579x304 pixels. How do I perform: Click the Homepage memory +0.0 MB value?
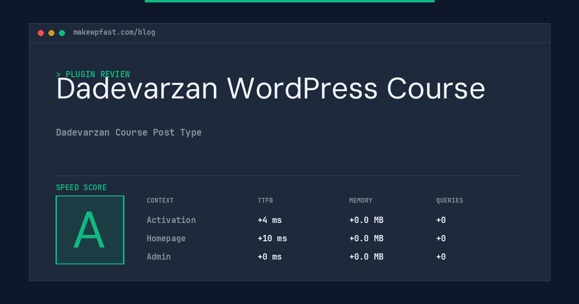(x=366, y=238)
